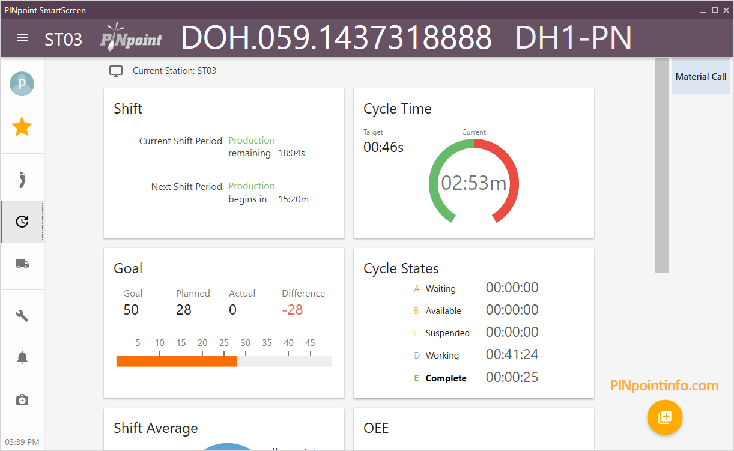Viewport: 734px width, 451px height.
Task: Open the notification bell icon
Action: click(22, 358)
